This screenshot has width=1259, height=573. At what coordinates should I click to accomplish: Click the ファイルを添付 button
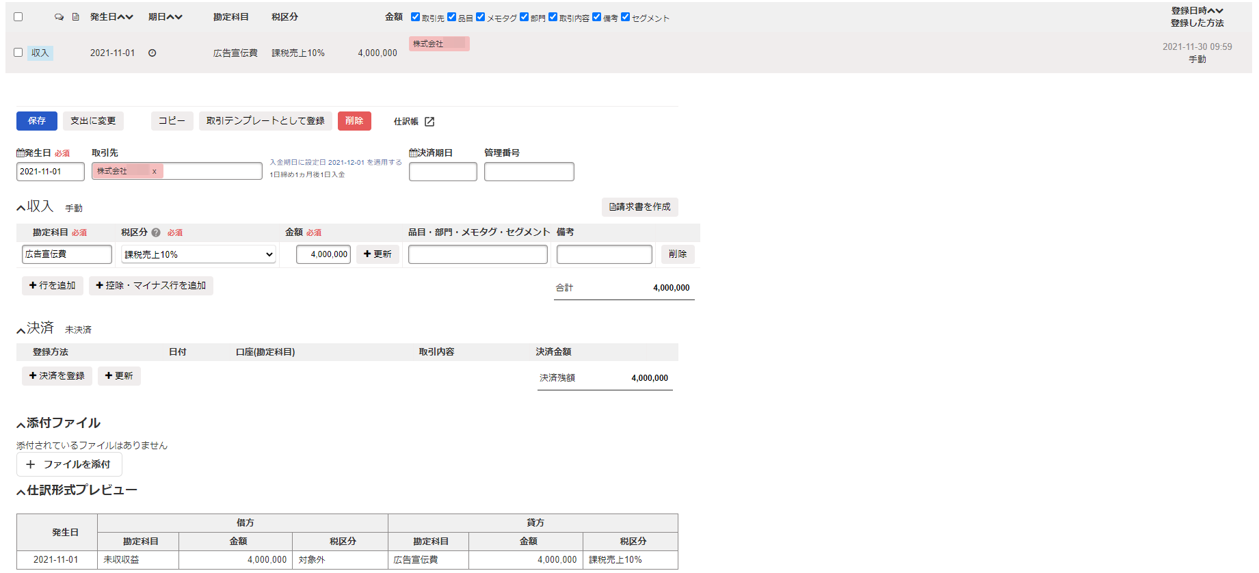click(x=69, y=464)
